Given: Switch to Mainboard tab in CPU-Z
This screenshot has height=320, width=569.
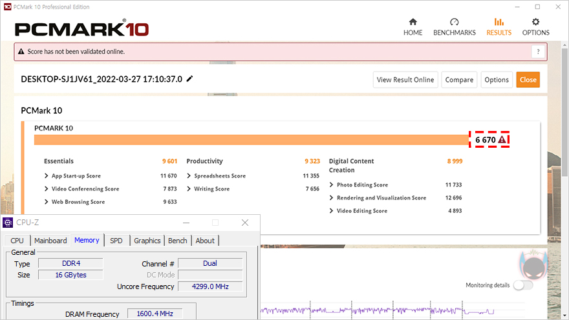Looking at the screenshot, I should (x=50, y=241).
